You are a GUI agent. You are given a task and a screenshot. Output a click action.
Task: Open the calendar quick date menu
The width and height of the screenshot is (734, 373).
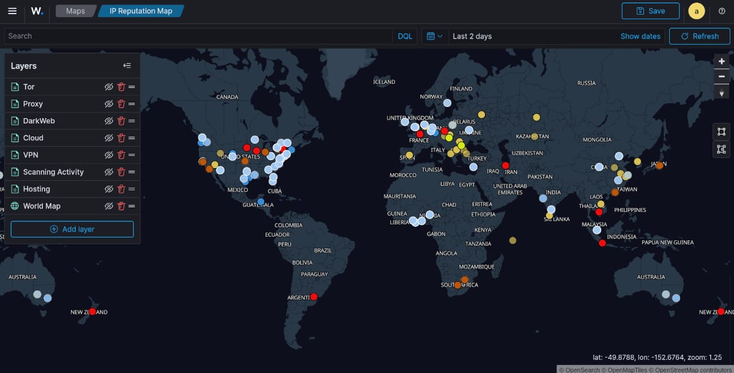tap(434, 36)
